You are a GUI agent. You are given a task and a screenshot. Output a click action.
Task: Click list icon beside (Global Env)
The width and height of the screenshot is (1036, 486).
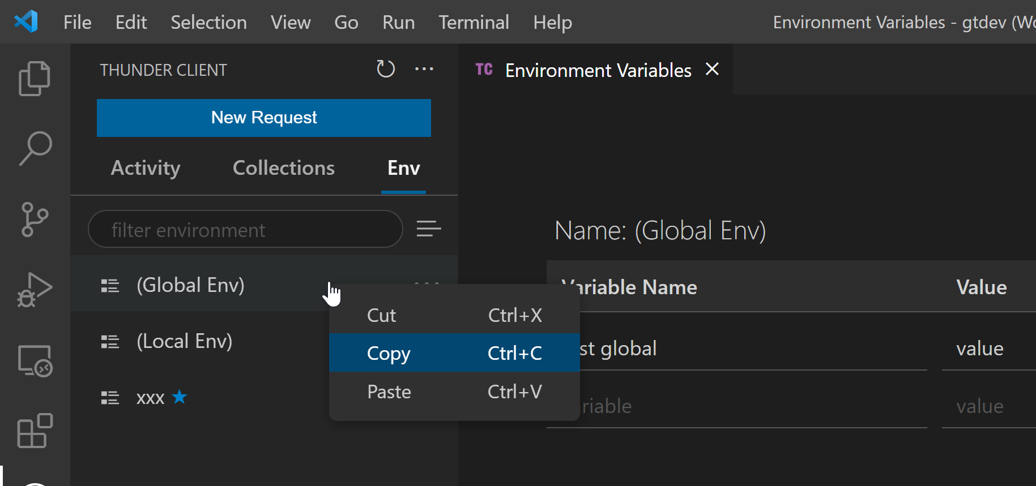coord(110,286)
